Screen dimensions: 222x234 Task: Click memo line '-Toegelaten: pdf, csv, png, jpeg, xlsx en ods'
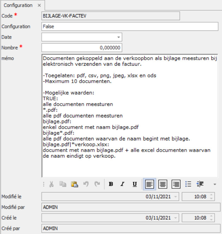(100, 76)
